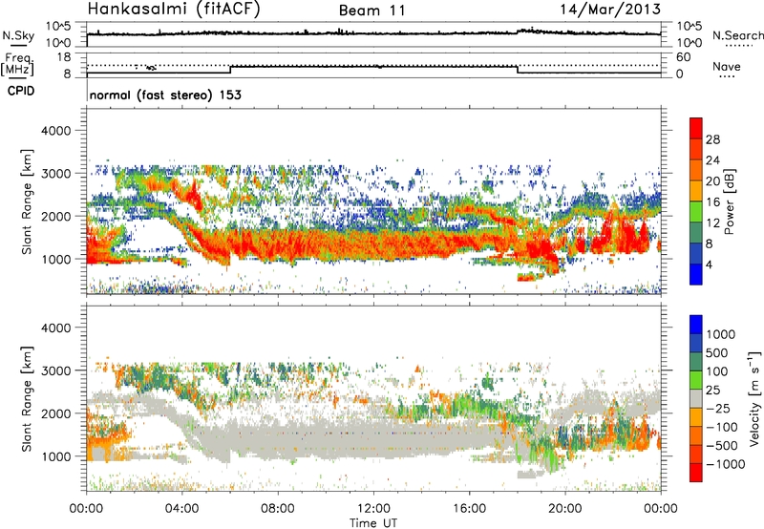Click the '20' power colorbar tick
The width and height of the screenshot is (764, 529).
(x=712, y=181)
